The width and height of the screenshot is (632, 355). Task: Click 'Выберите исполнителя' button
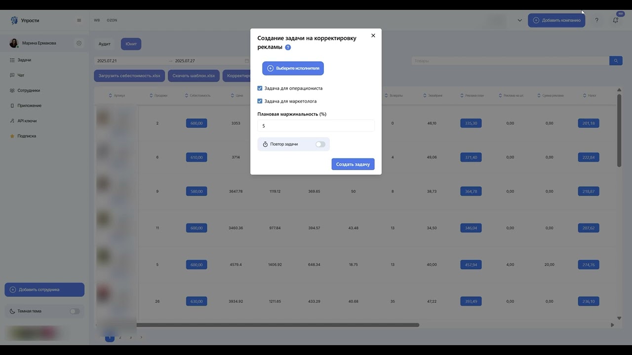293,68
